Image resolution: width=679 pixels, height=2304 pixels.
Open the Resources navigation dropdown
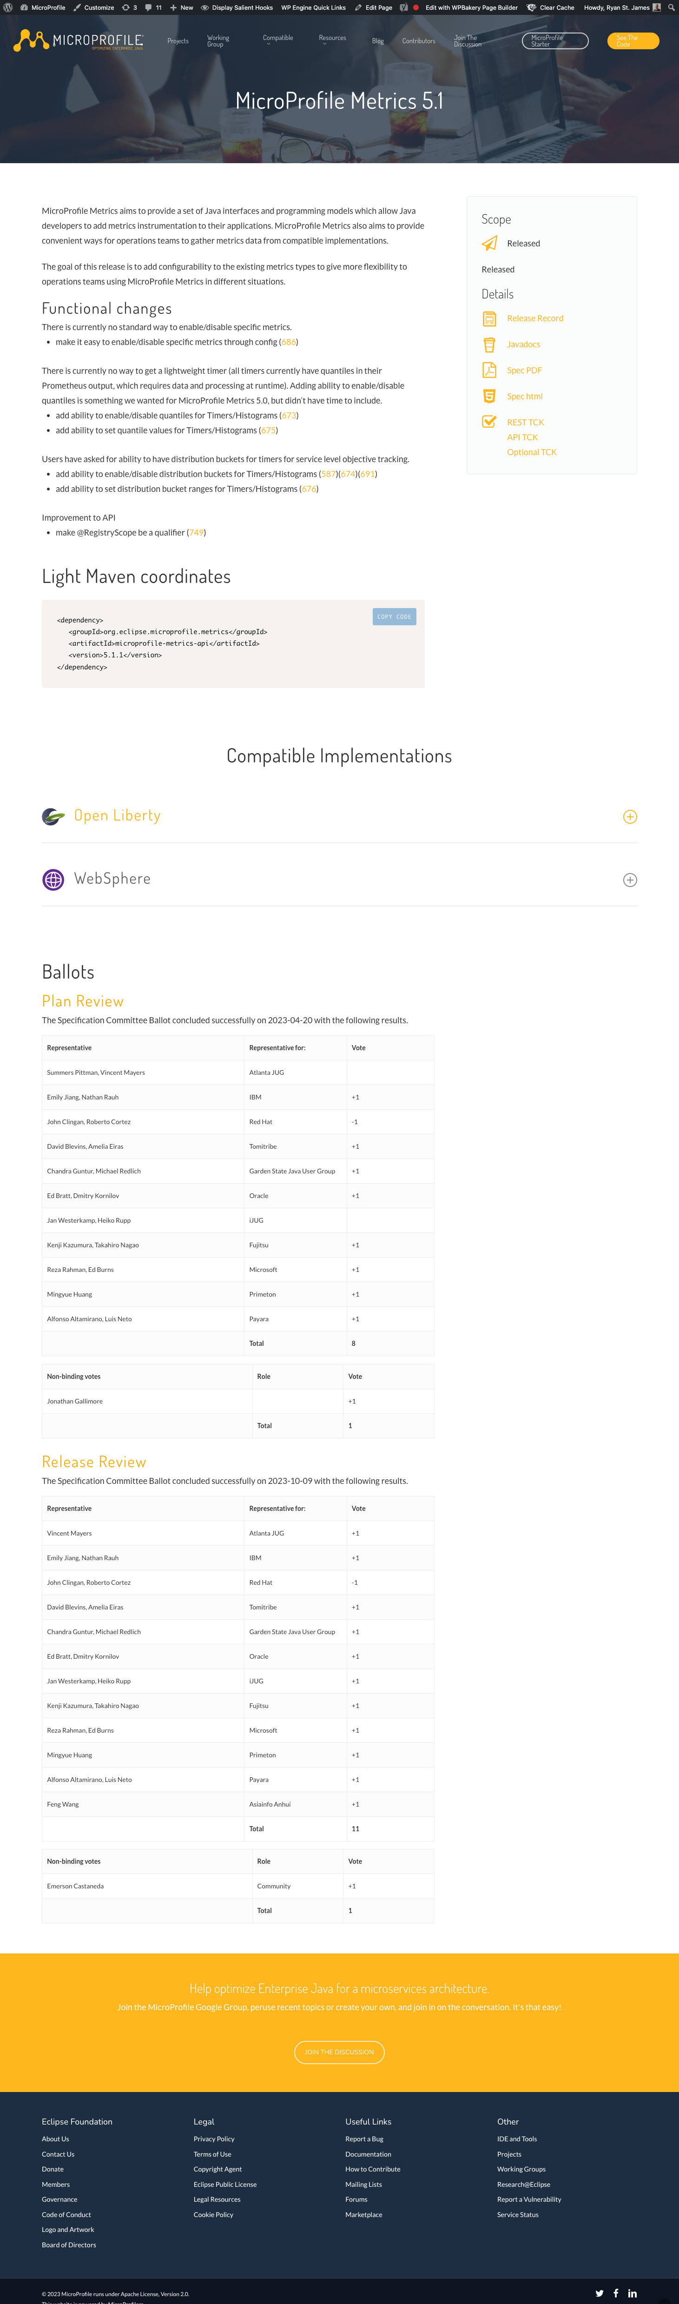point(332,39)
